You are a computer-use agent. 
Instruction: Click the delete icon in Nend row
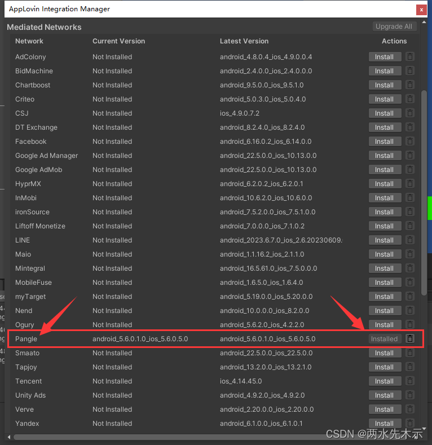coord(410,310)
